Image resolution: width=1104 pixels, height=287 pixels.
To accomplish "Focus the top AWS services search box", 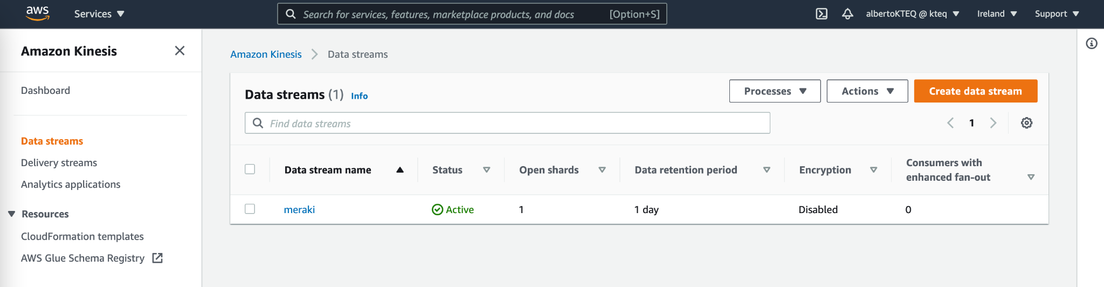I will 472,14.
